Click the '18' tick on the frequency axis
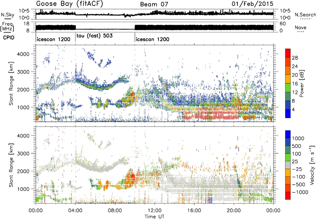Screen dimensions: 316x219 coord(26,24)
